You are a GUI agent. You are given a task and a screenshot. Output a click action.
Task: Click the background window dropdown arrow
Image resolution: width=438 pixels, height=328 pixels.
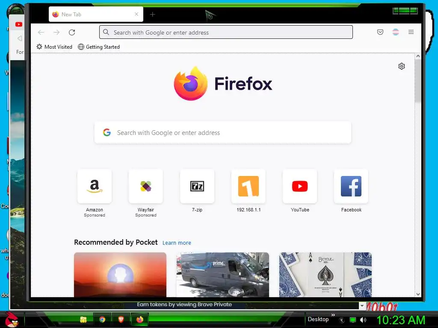point(362,306)
